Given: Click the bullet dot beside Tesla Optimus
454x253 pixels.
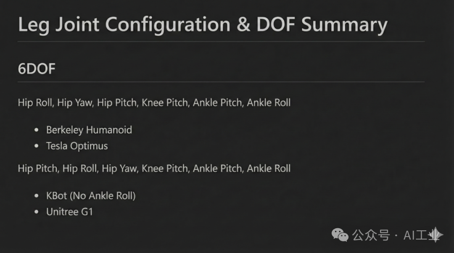Looking at the screenshot, I should coord(37,146).
